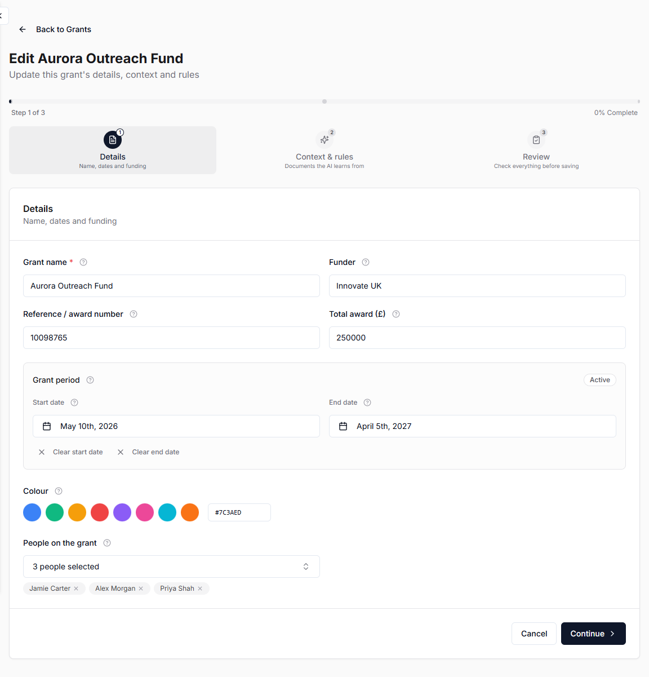
Task: Click the hex colour code field #7C3AED
Action: 239,512
